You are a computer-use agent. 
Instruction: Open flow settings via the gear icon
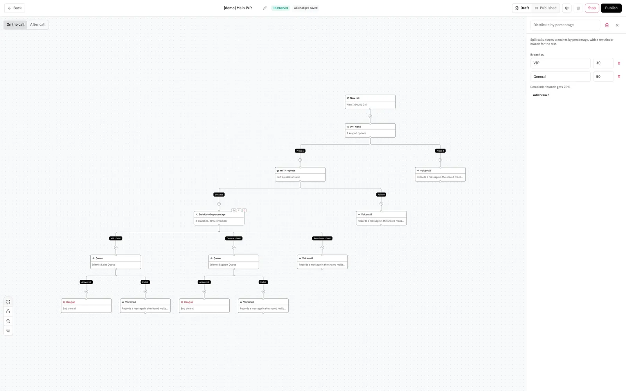coord(567,8)
